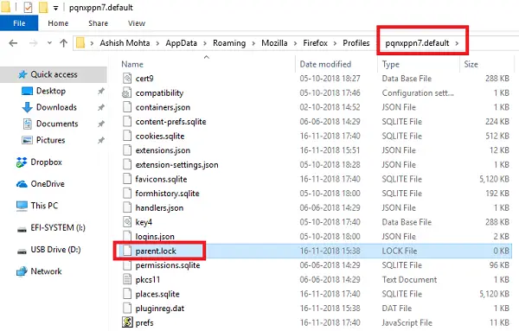The width and height of the screenshot is (519, 331).
Task: Select the permissions.sqlite file name
Action: 168,265
